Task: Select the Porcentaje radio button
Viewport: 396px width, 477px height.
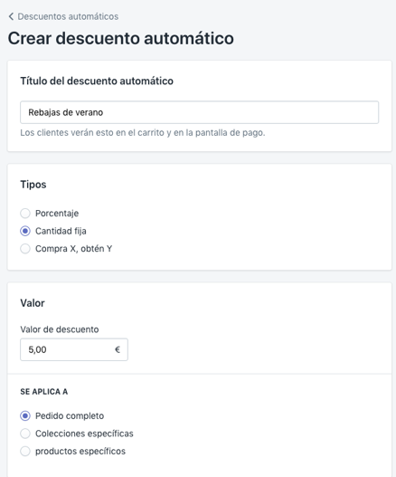Action: [25, 214]
